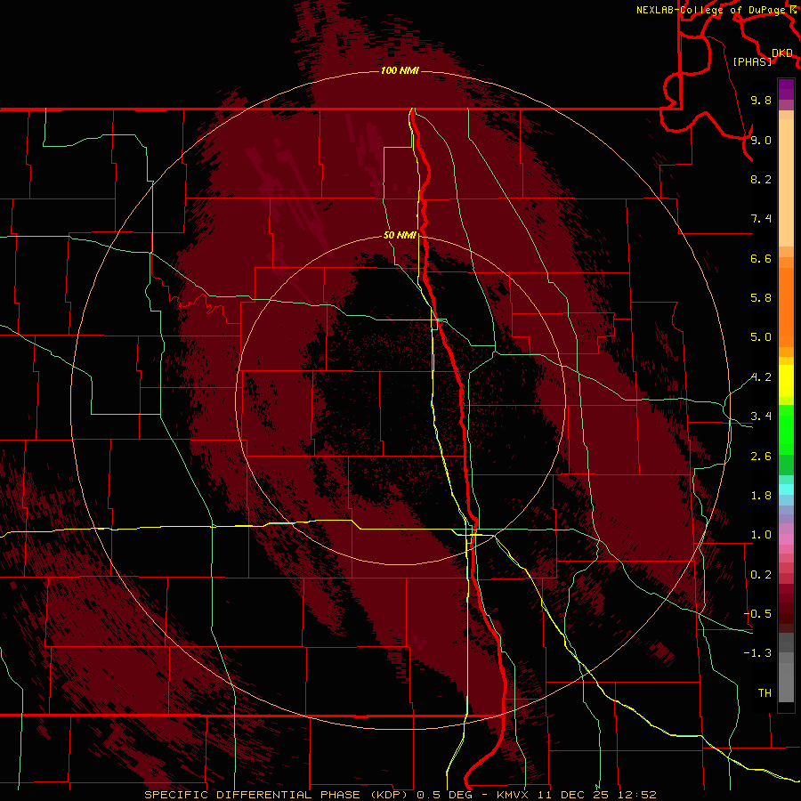Select the 5.8 color scale value
801x801 pixels.
coord(761,298)
